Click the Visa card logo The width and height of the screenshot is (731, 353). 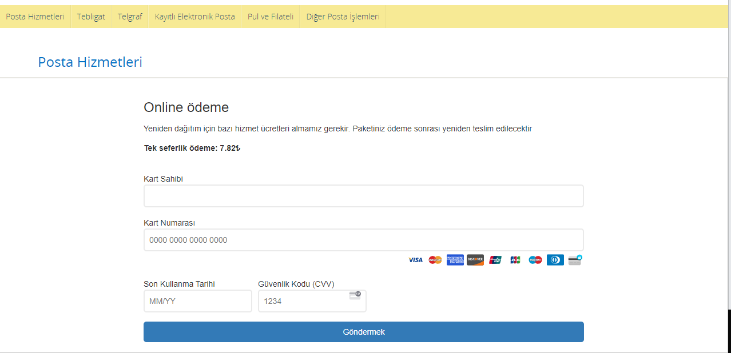pyautogui.click(x=416, y=260)
